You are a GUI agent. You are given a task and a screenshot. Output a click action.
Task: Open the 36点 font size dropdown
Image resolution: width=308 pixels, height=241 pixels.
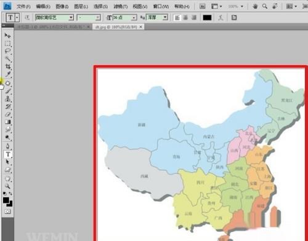pyautogui.click(x=134, y=18)
